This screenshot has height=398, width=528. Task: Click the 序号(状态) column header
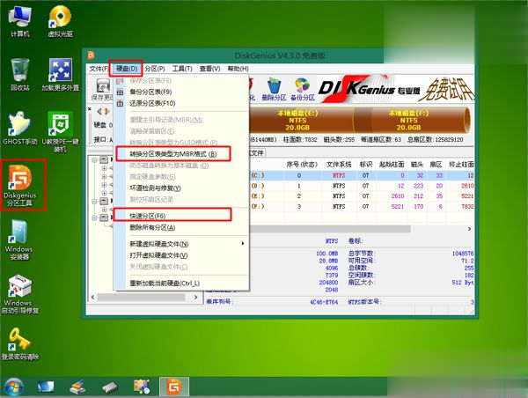[302, 165]
